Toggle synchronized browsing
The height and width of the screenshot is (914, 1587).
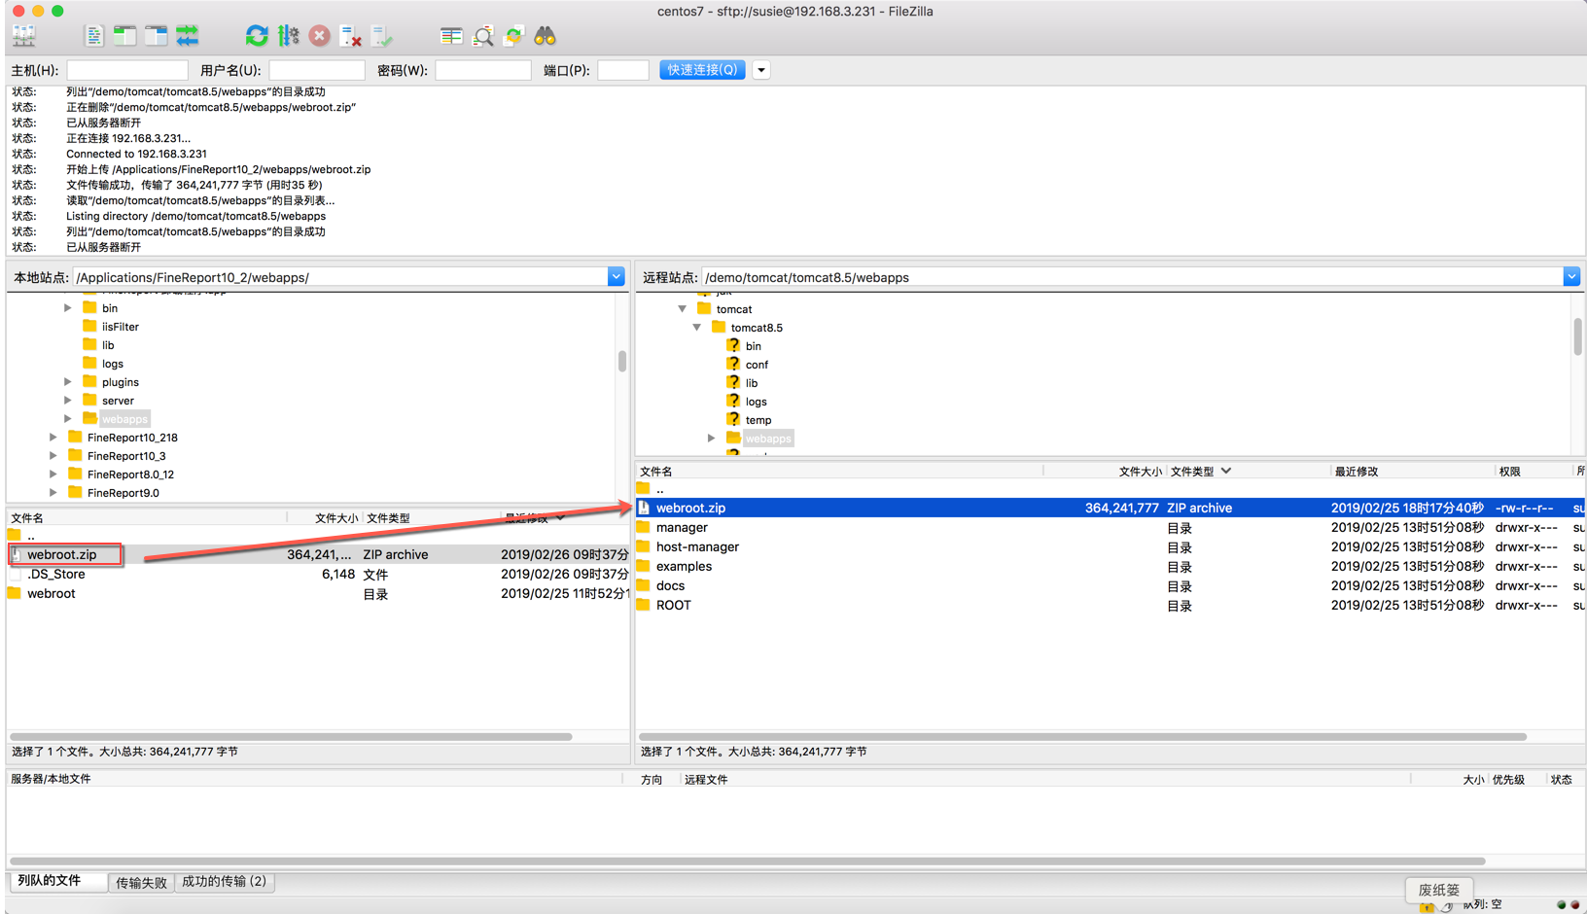513,36
